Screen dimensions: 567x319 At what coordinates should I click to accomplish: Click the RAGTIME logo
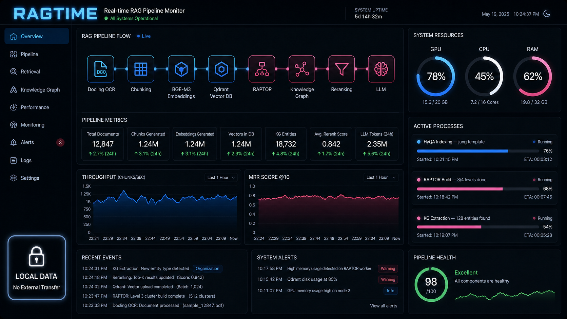pyautogui.click(x=56, y=14)
